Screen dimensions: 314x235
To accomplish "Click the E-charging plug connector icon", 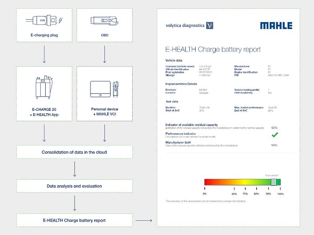I will (x=44, y=20).
